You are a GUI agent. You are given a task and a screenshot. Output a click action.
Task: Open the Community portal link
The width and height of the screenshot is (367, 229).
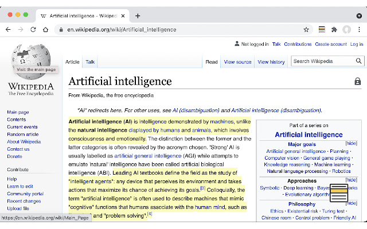(25, 194)
